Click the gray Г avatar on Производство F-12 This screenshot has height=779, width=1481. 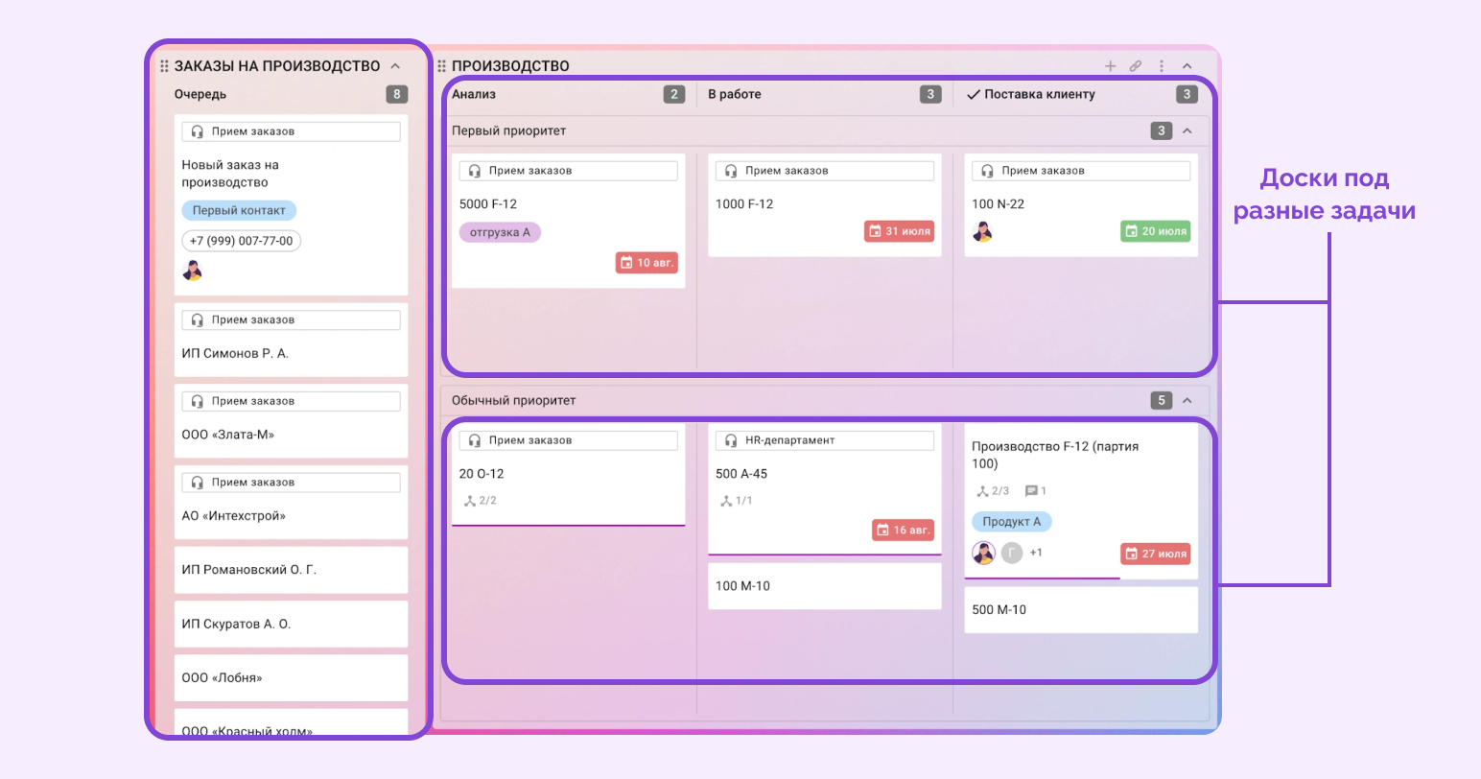(x=1012, y=553)
